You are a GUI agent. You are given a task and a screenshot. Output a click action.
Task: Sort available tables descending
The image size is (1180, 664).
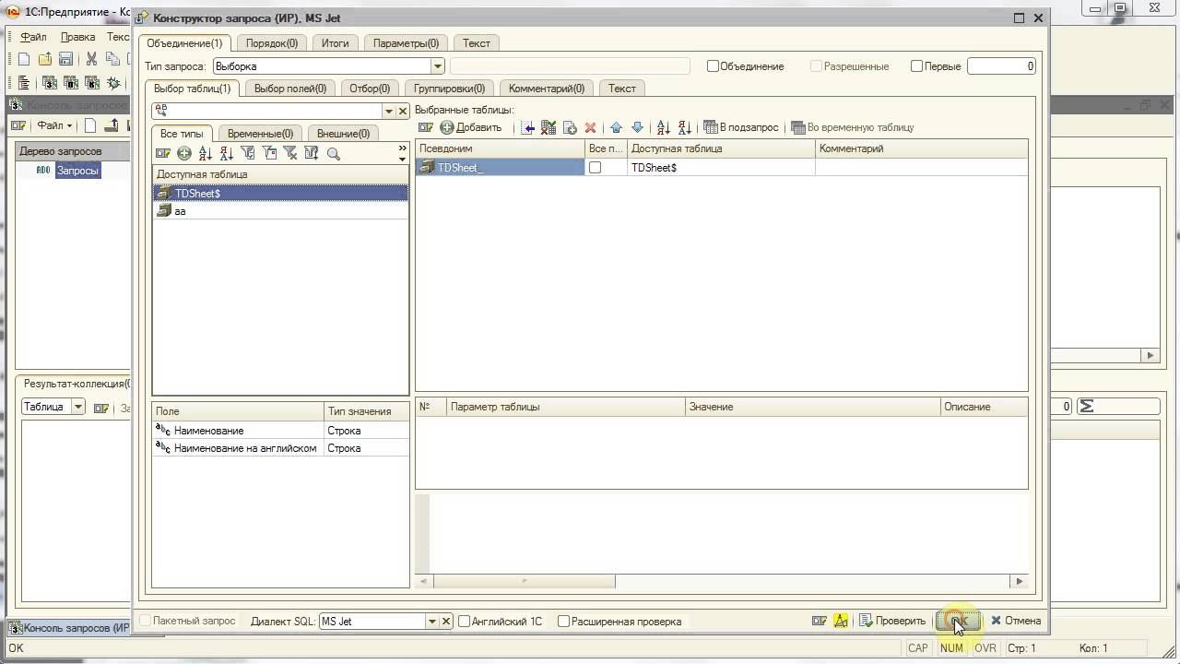coord(227,154)
